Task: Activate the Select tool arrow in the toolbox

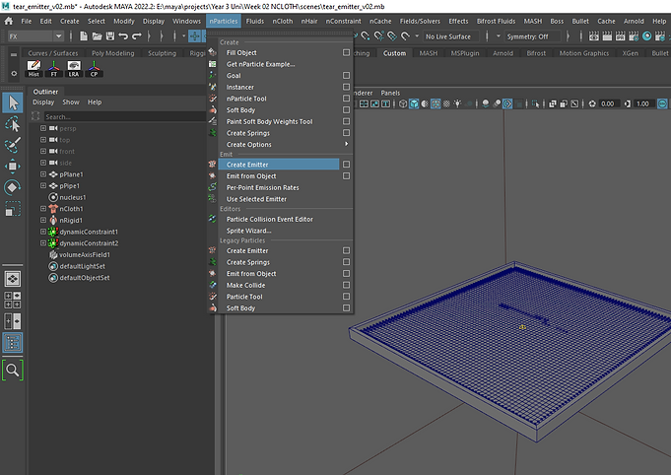Action: tap(13, 103)
